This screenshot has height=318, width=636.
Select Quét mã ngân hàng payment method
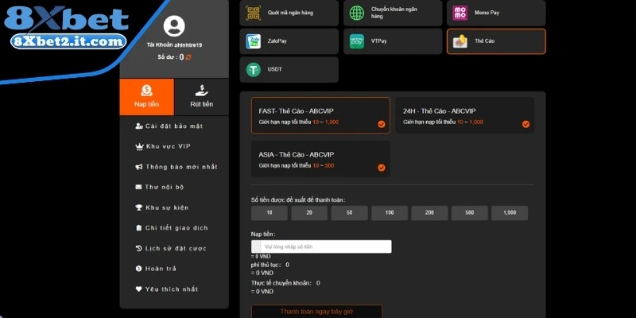point(289,13)
